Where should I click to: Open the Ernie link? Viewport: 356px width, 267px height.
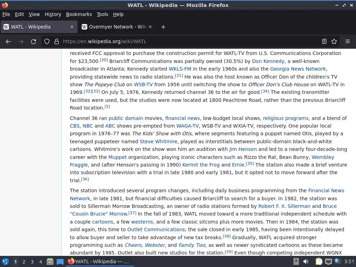tap(238, 165)
